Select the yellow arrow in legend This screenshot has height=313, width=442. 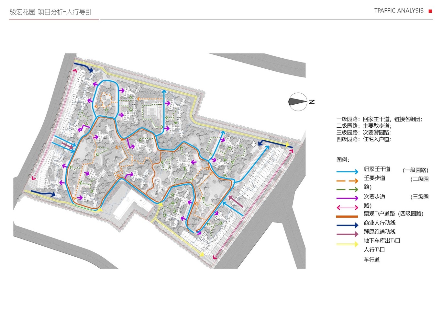click(x=347, y=244)
